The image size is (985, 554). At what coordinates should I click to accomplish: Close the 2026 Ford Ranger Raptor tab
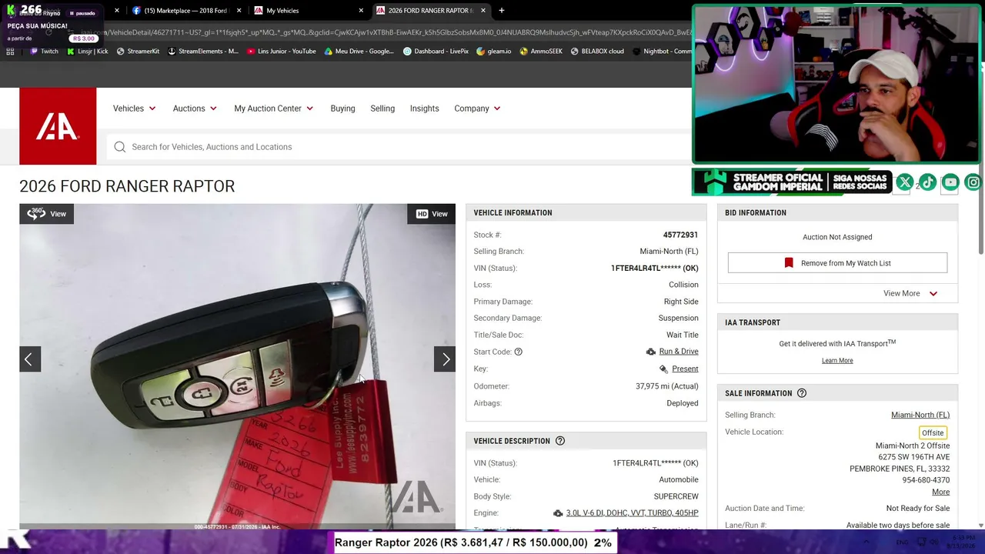483,11
